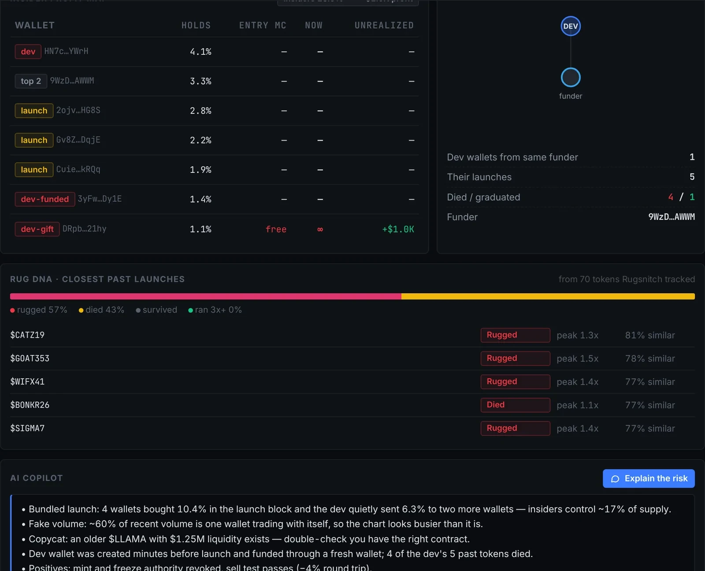Click the 4.1% holds value
The height and width of the screenshot is (571, 705).
(x=200, y=52)
